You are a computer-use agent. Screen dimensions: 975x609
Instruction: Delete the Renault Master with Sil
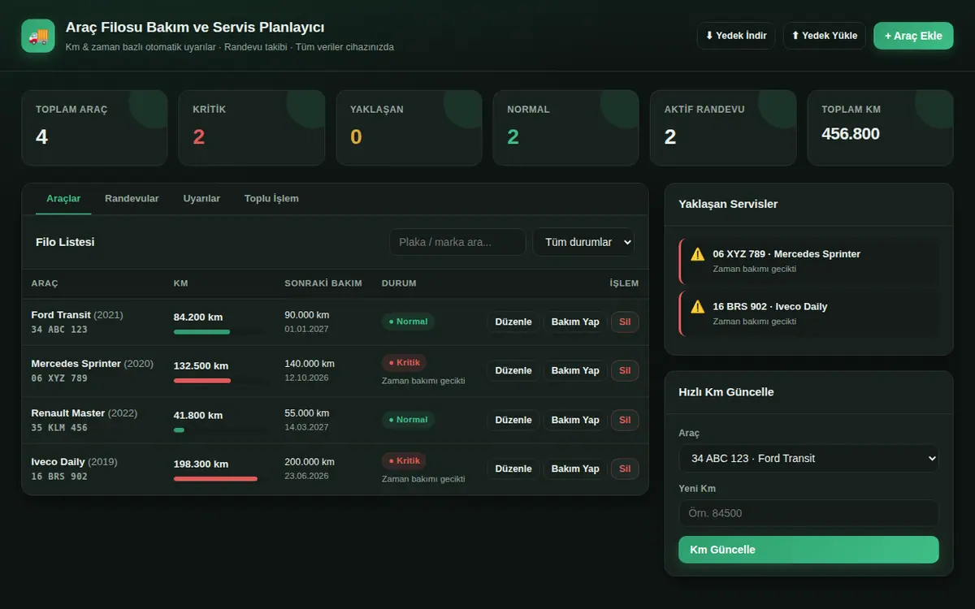point(625,420)
